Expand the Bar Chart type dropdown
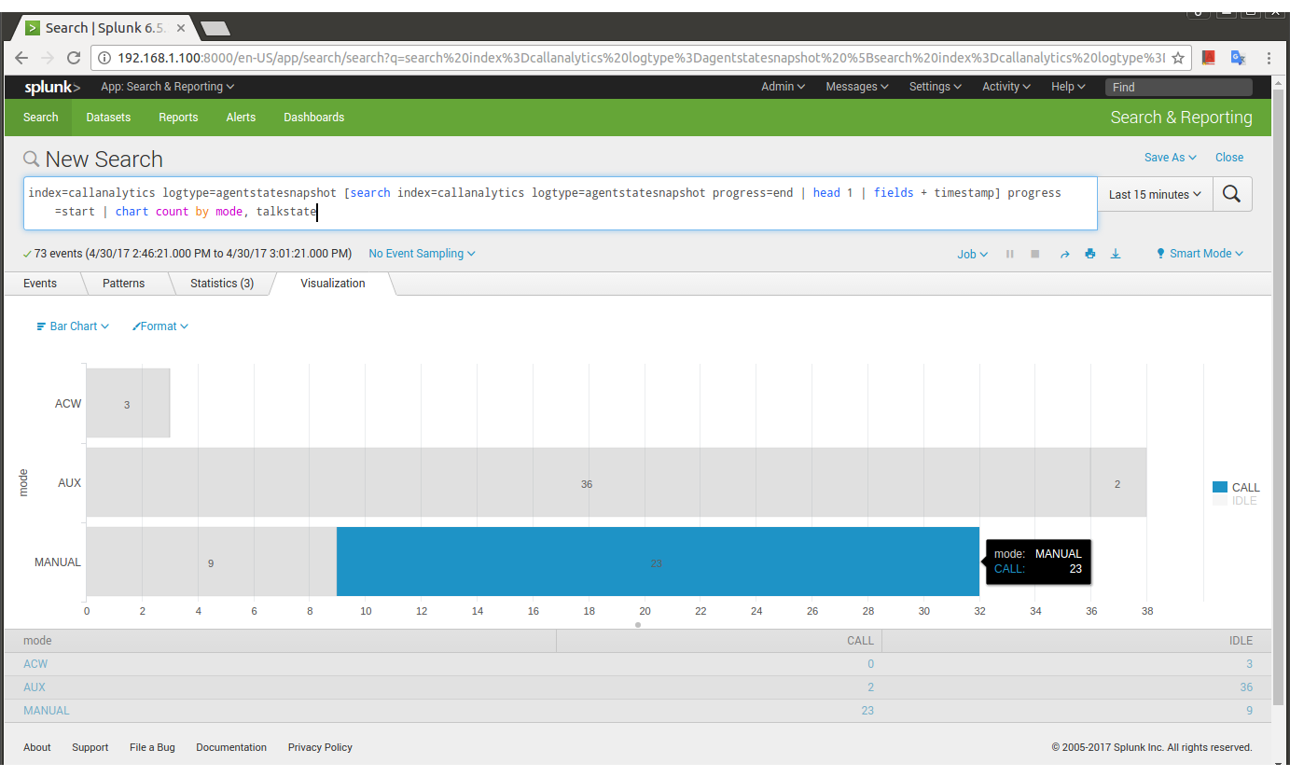1290x777 pixels. pos(73,326)
